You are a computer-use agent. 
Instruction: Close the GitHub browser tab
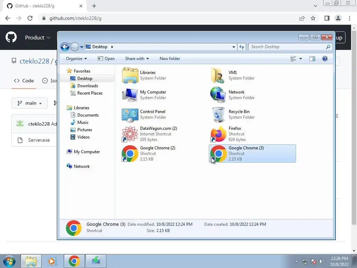coord(81,6)
